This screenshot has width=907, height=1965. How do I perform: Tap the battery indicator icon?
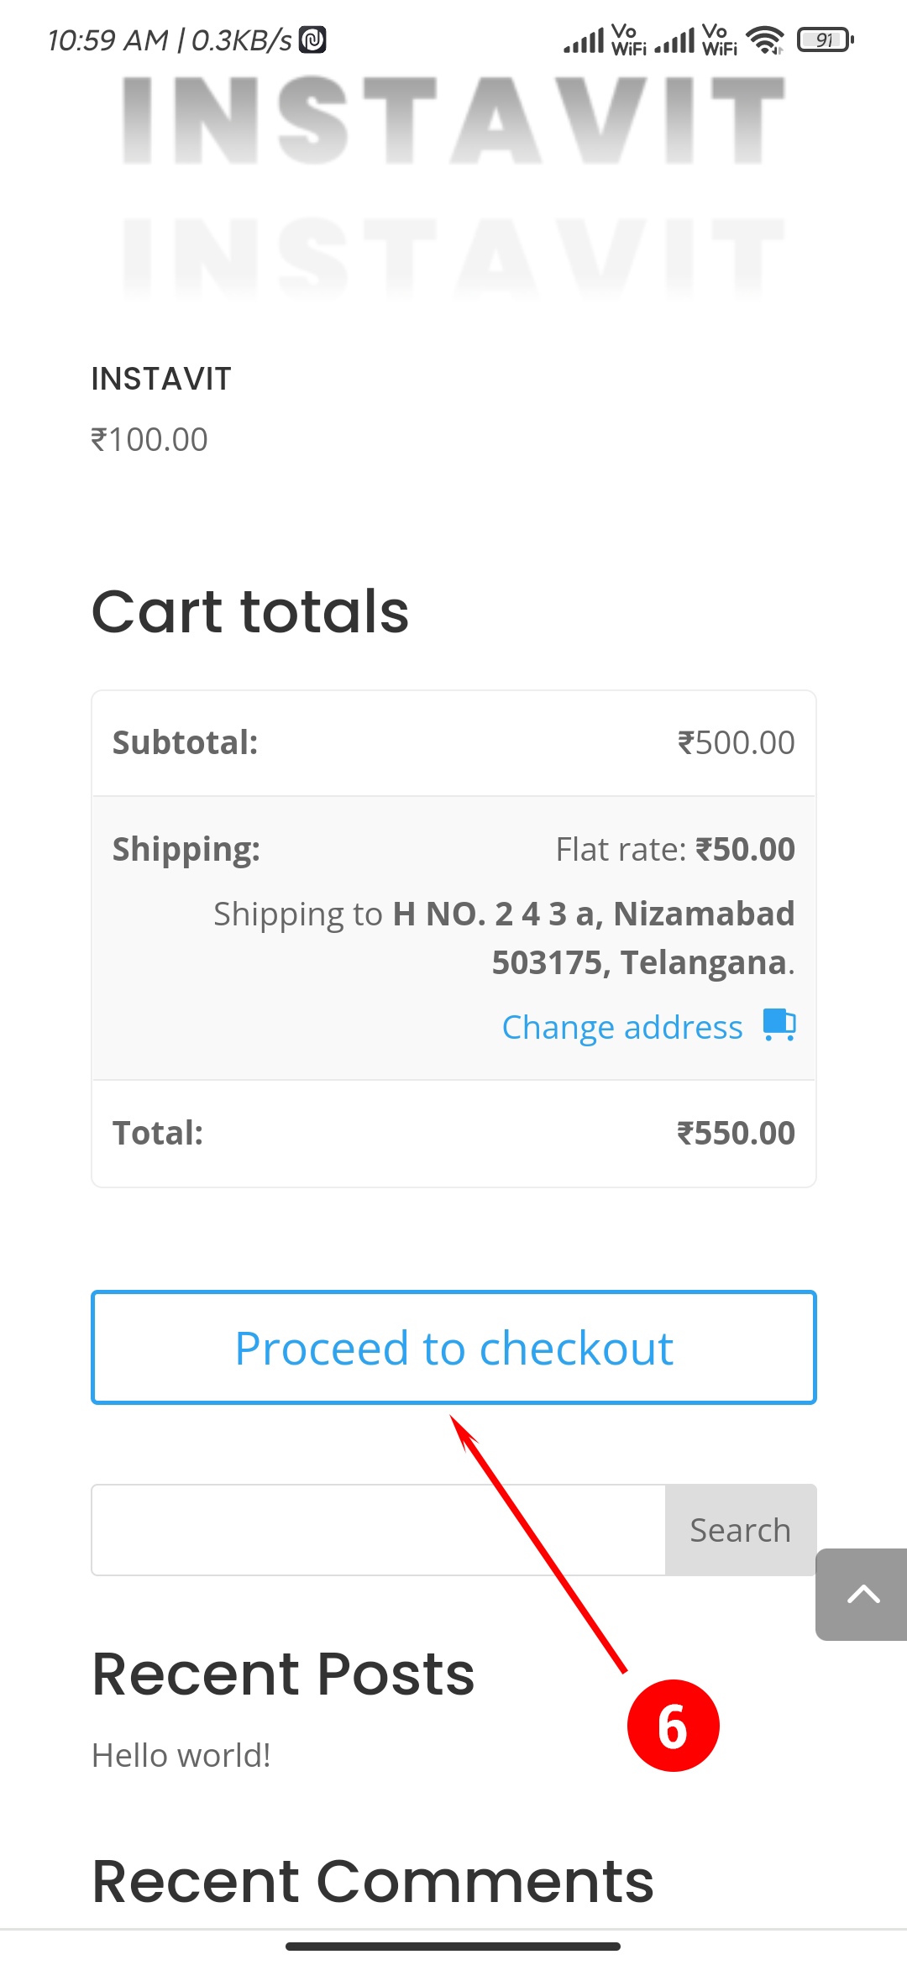(x=825, y=39)
